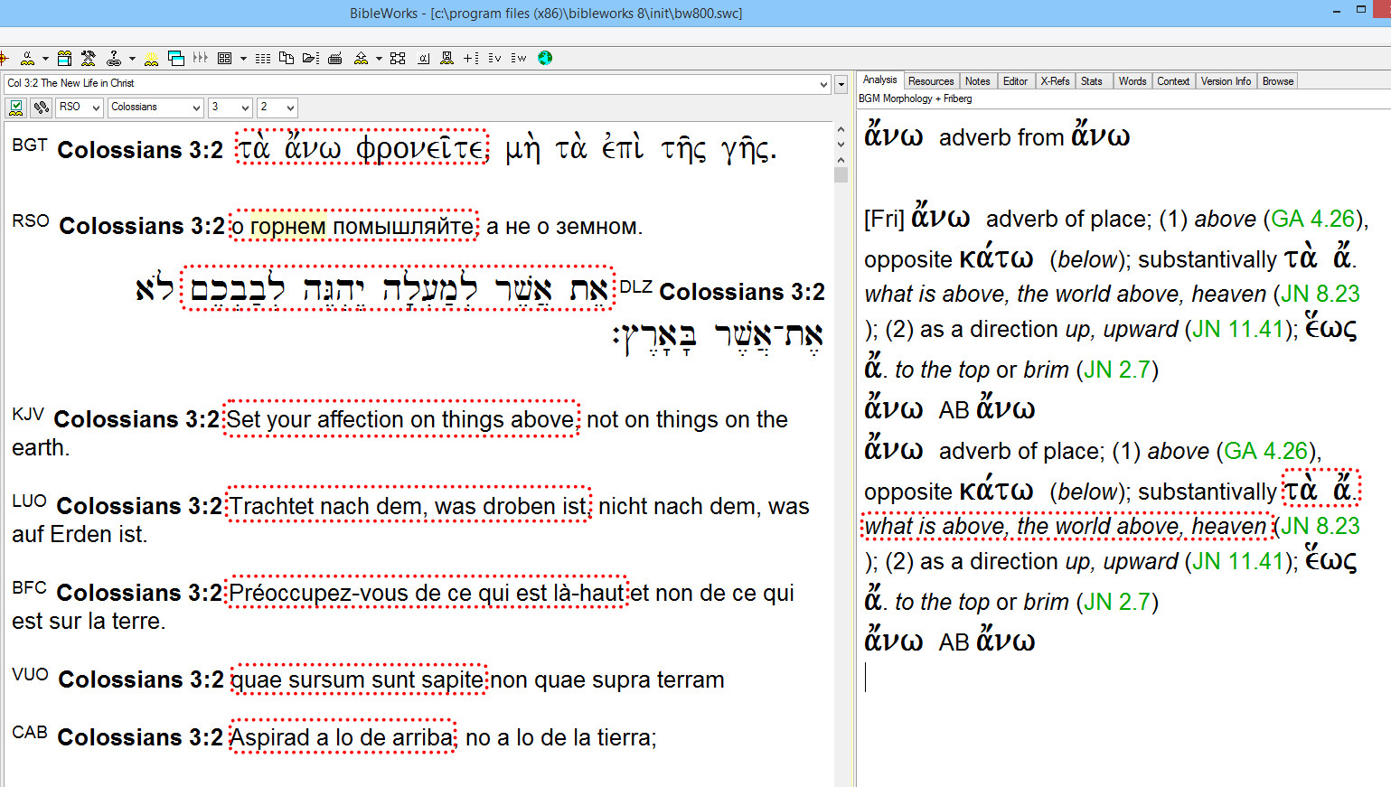Click the up-arrow over books icon
1391x787 pixels.
361,58
